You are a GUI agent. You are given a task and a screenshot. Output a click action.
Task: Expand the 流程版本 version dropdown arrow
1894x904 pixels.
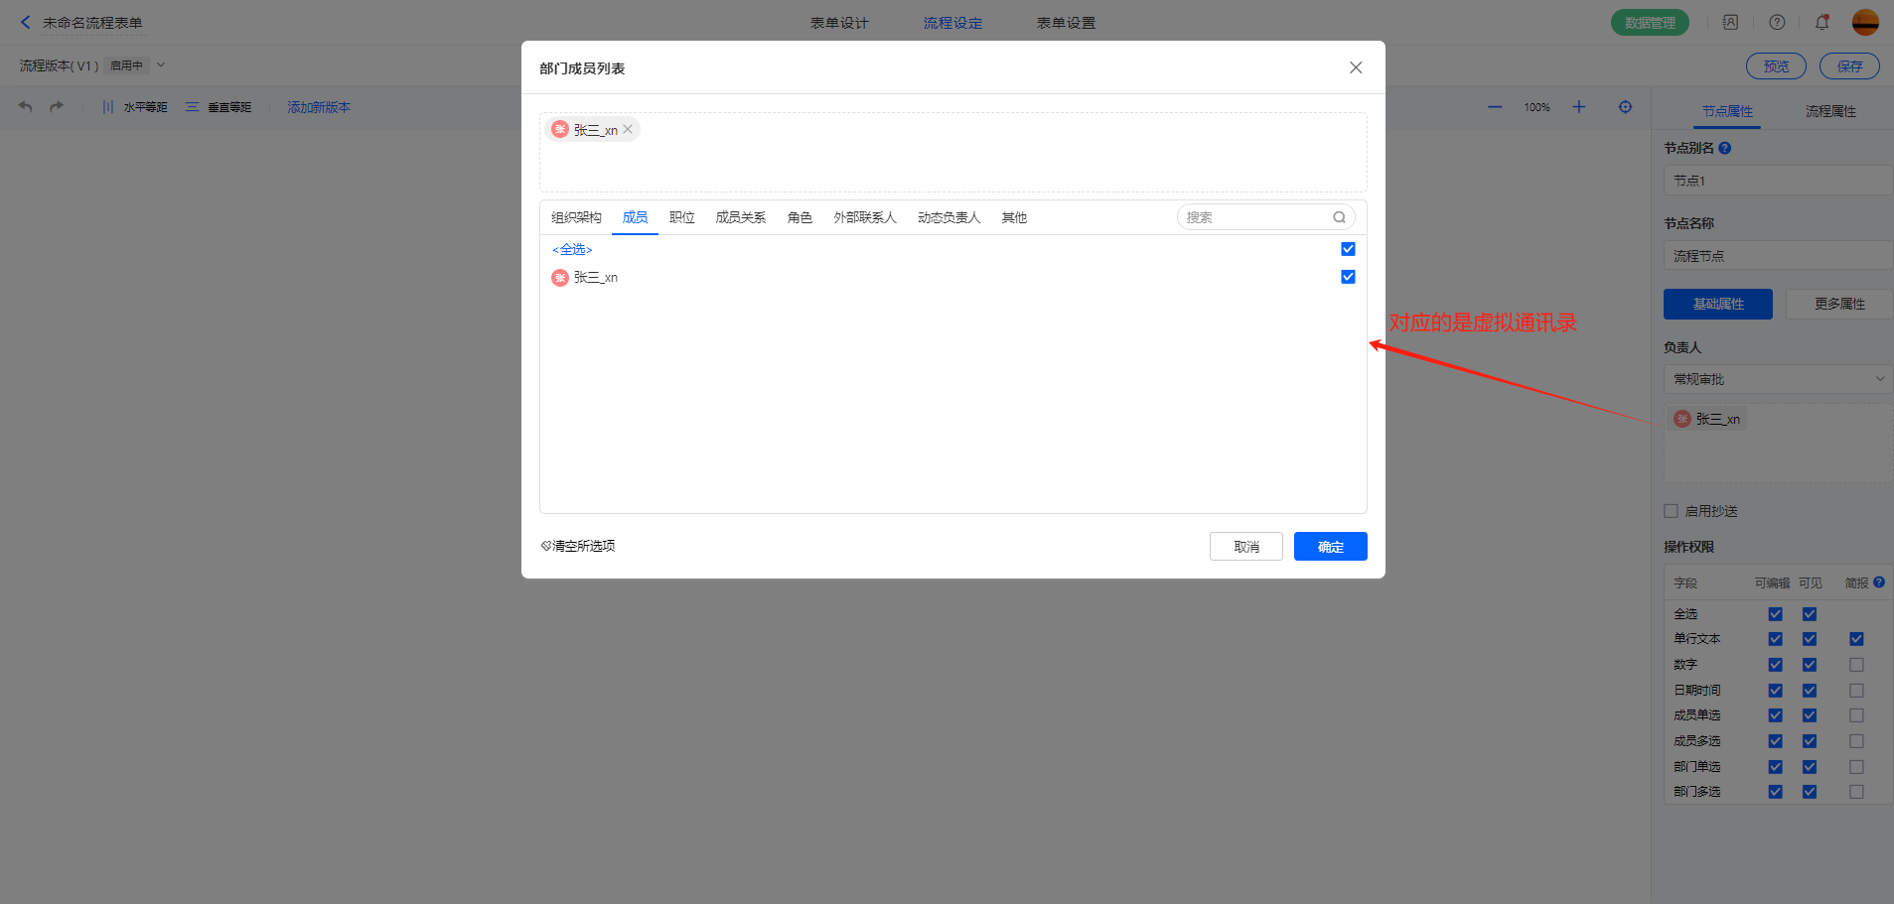pos(161,65)
